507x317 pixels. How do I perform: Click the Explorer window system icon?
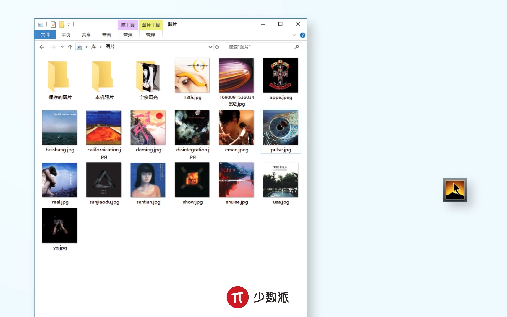pos(41,25)
